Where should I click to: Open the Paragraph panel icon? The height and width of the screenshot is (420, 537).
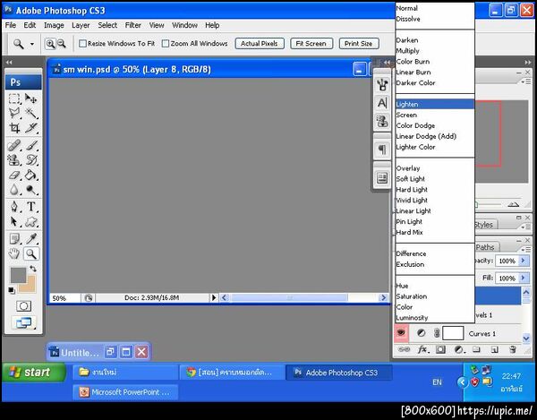click(x=382, y=149)
